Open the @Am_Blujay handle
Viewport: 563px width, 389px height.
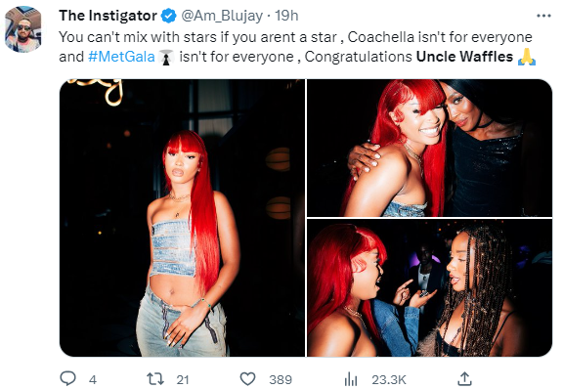222,16
